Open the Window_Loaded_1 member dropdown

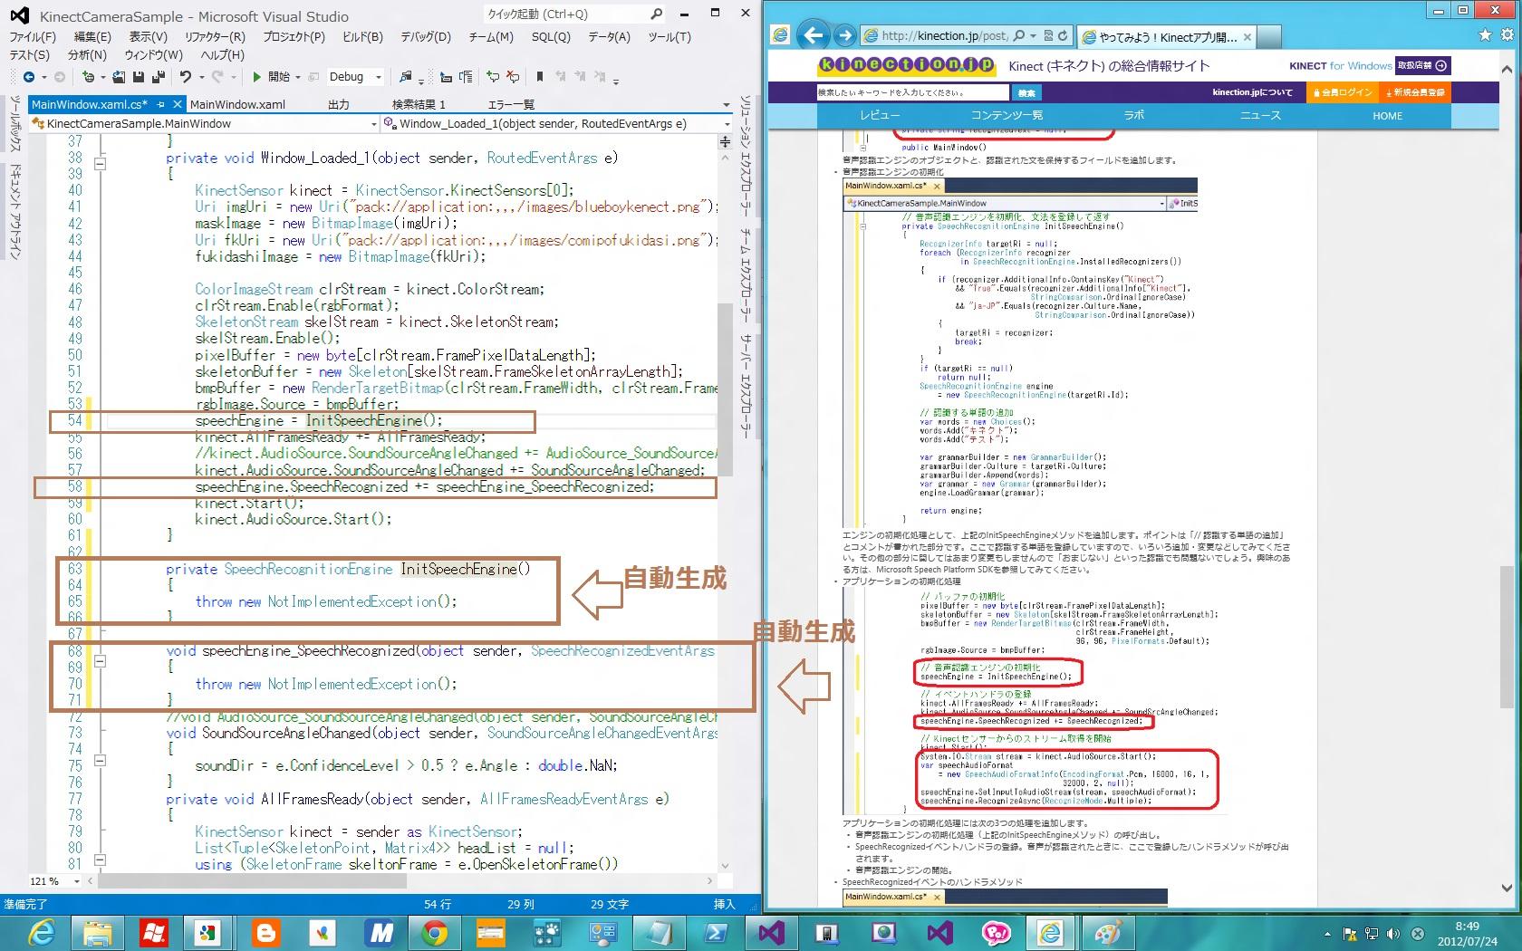click(x=726, y=124)
